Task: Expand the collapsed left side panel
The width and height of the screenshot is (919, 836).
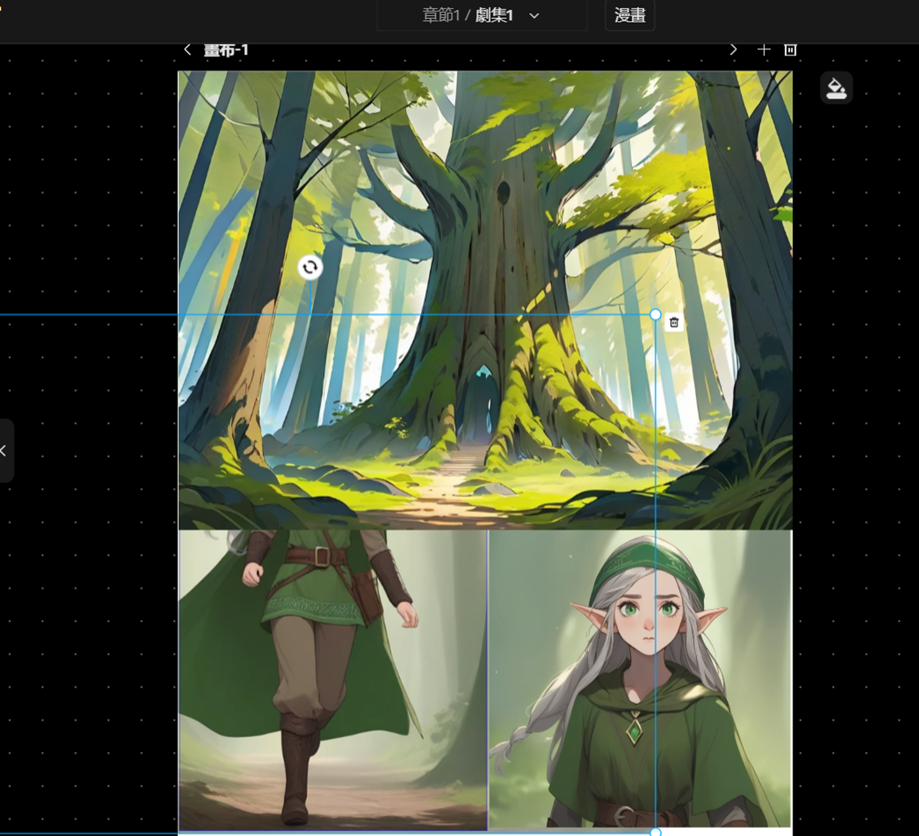Action: point(5,451)
